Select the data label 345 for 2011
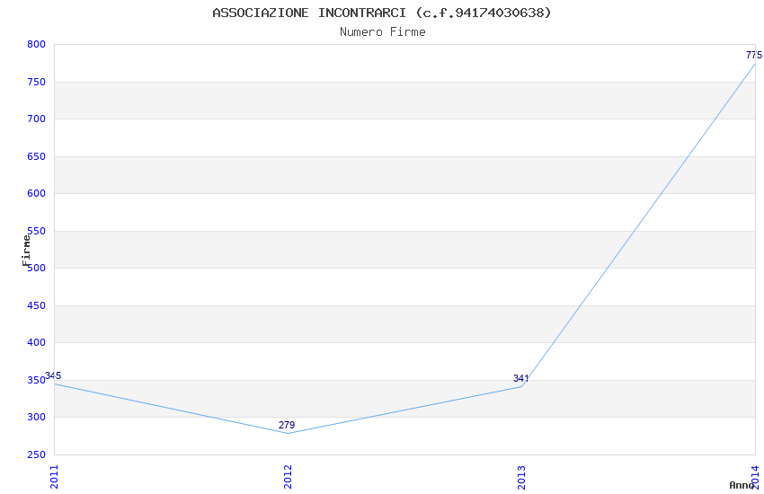The height and width of the screenshot is (494, 764). tap(53, 375)
